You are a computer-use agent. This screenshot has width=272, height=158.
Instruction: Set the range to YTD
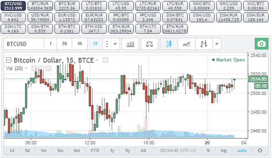[94, 150]
